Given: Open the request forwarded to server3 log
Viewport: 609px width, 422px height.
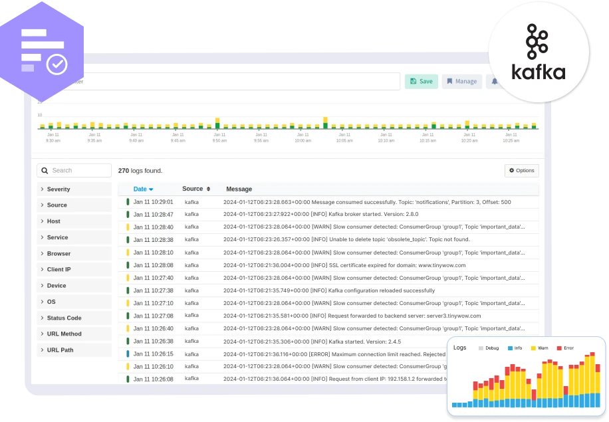Looking at the screenshot, I should (352, 316).
